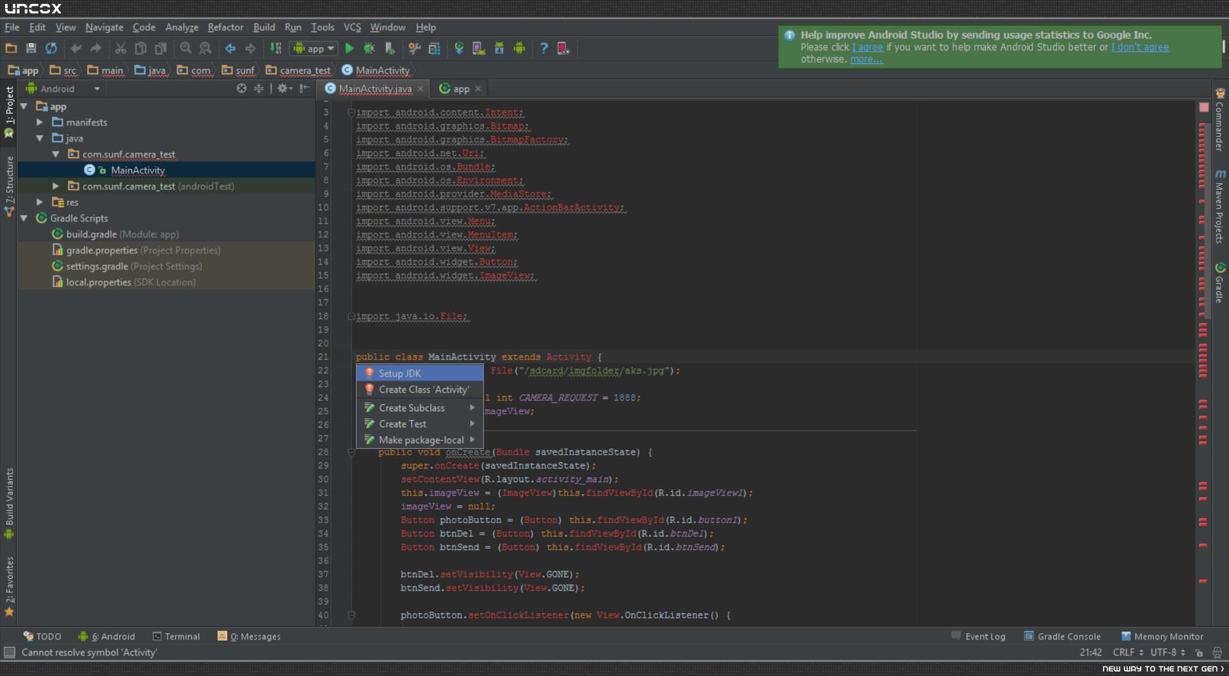
Task: Click the Back navigation arrow icon
Action: click(230, 48)
